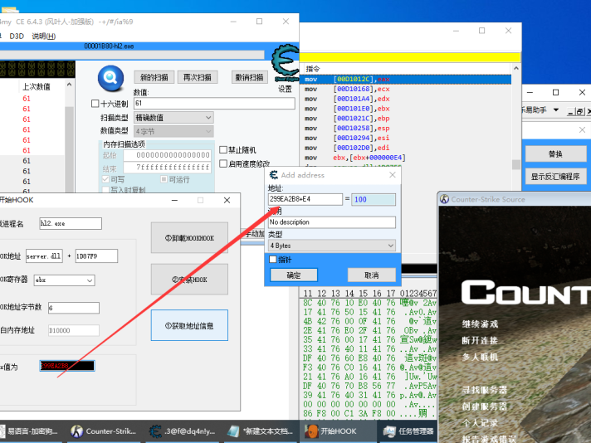Click the 设置 label under CE logo

[285, 89]
